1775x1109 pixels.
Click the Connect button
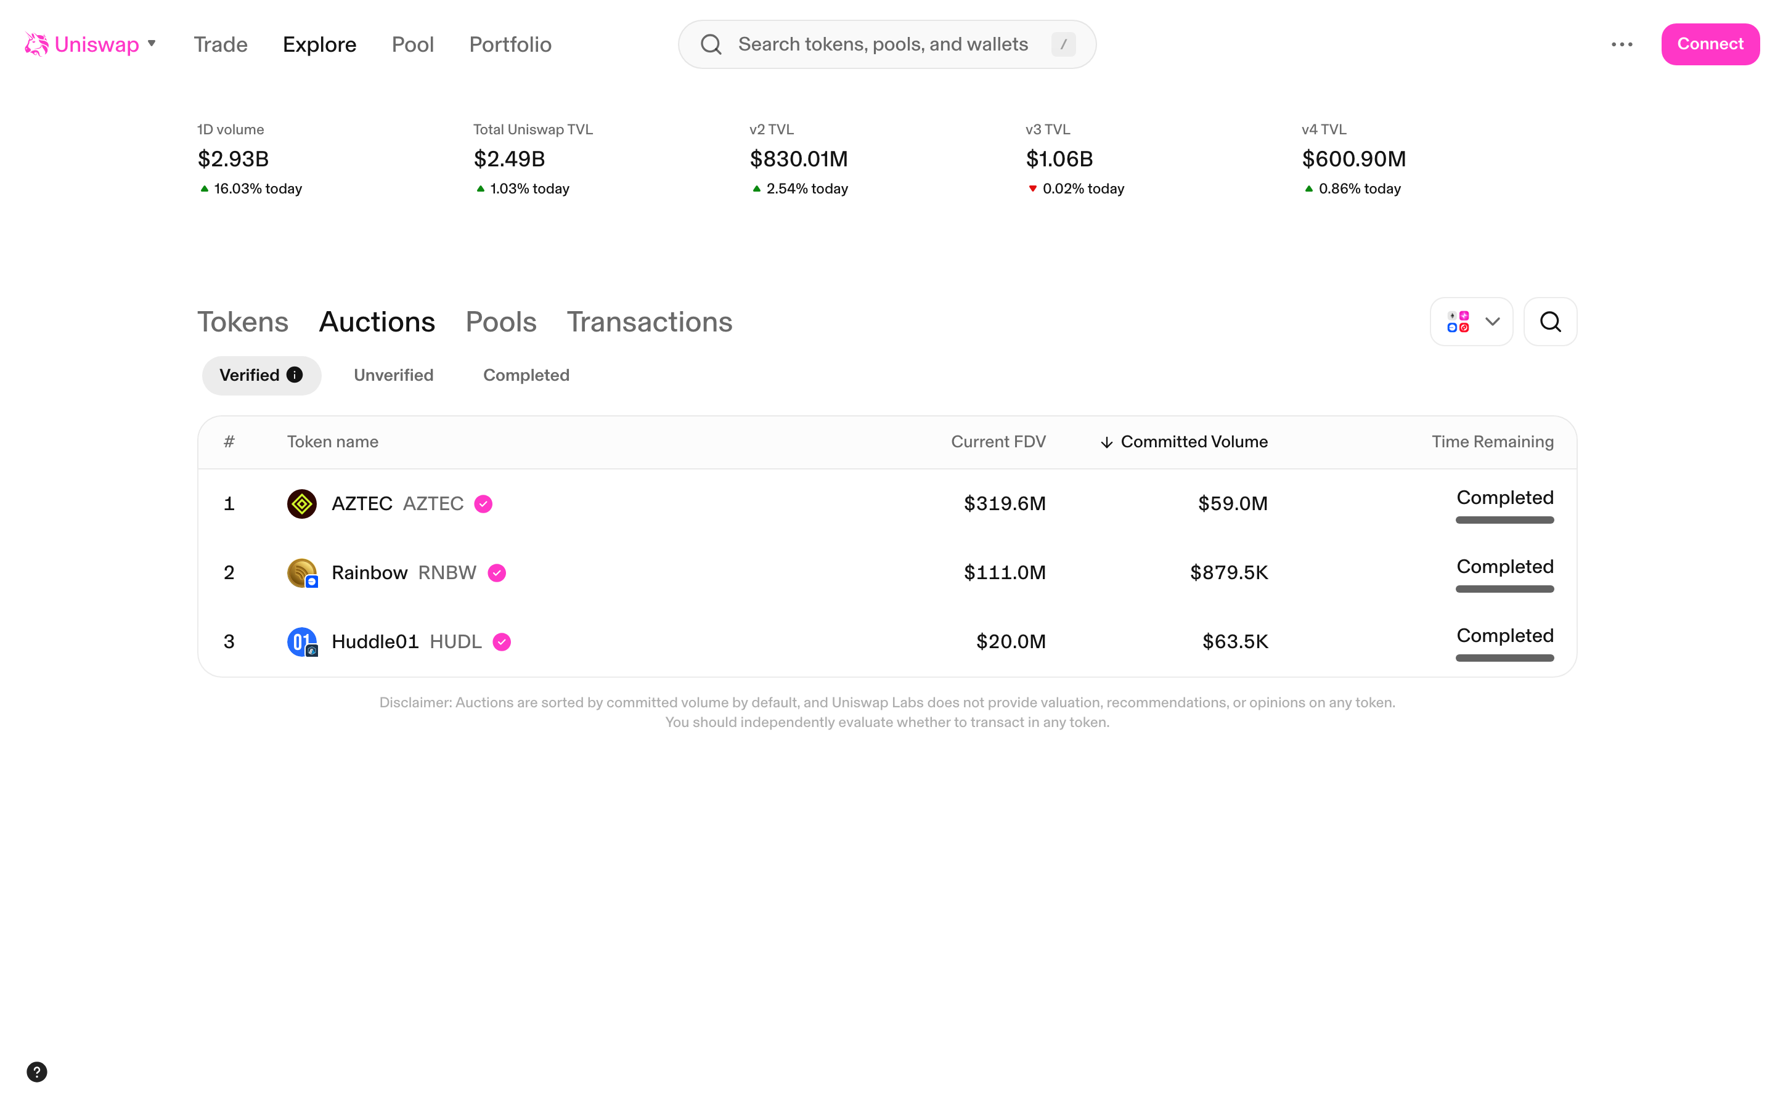[x=1710, y=44]
